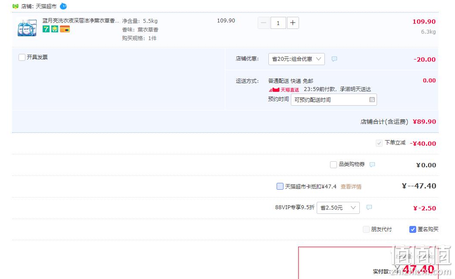Click the 店铺合计 amount ¥89.90
The width and height of the screenshot is (455, 279).
point(424,122)
